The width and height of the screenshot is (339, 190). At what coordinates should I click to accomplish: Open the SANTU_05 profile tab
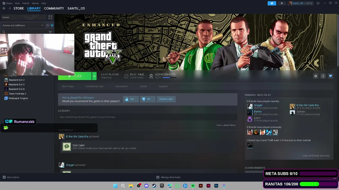tap(76, 8)
